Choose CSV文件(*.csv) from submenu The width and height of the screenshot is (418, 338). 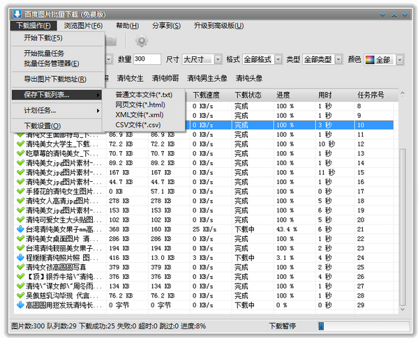point(138,125)
